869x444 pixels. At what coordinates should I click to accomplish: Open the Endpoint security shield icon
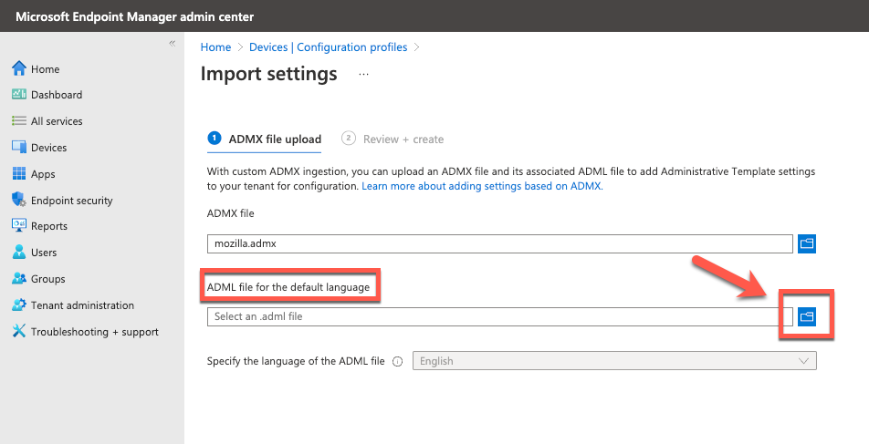pos(19,200)
